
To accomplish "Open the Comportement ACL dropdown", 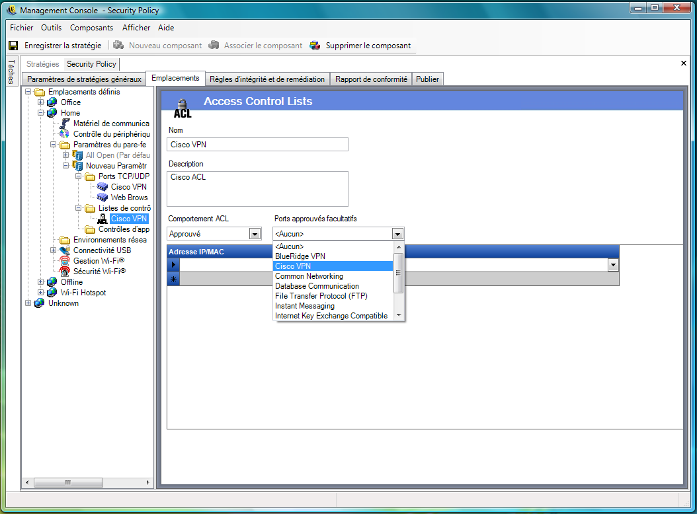I will coord(255,234).
